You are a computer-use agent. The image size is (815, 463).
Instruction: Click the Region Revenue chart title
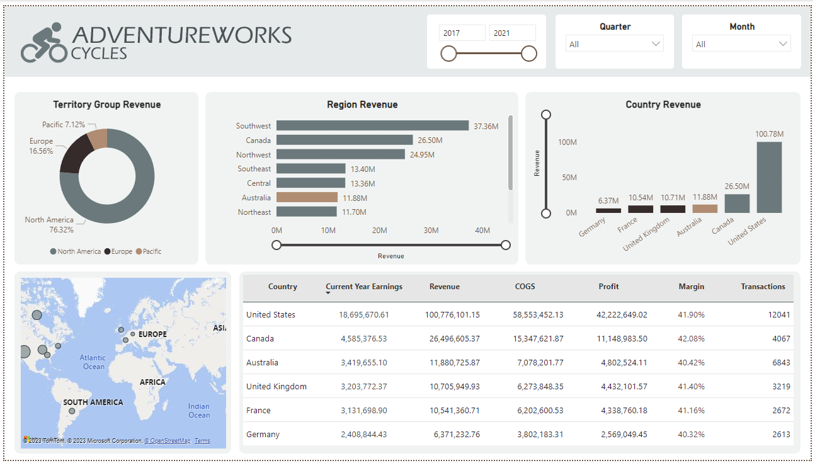[362, 105]
